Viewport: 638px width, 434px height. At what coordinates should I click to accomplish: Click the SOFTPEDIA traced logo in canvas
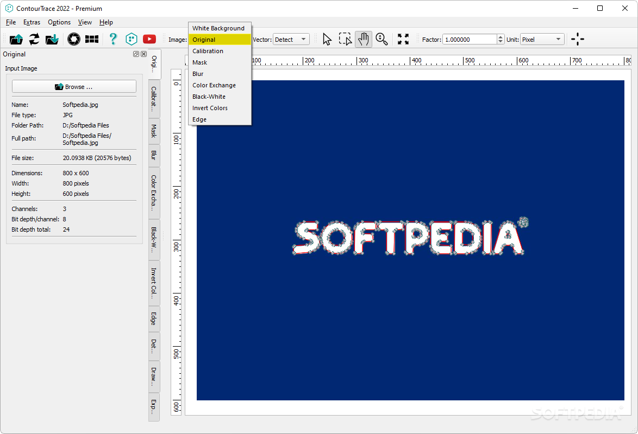pyautogui.click(x=409, y=237)
